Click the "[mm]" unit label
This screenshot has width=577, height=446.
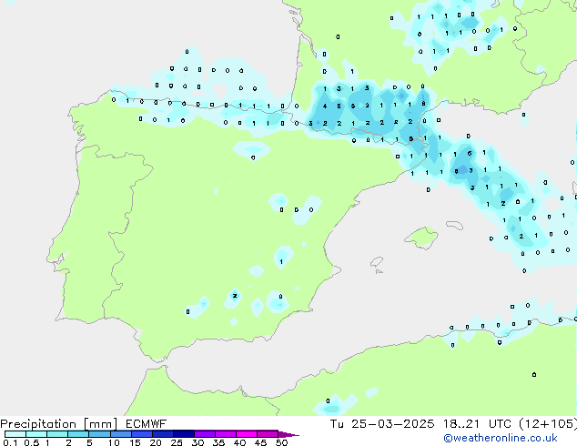[x=100, y=424]
